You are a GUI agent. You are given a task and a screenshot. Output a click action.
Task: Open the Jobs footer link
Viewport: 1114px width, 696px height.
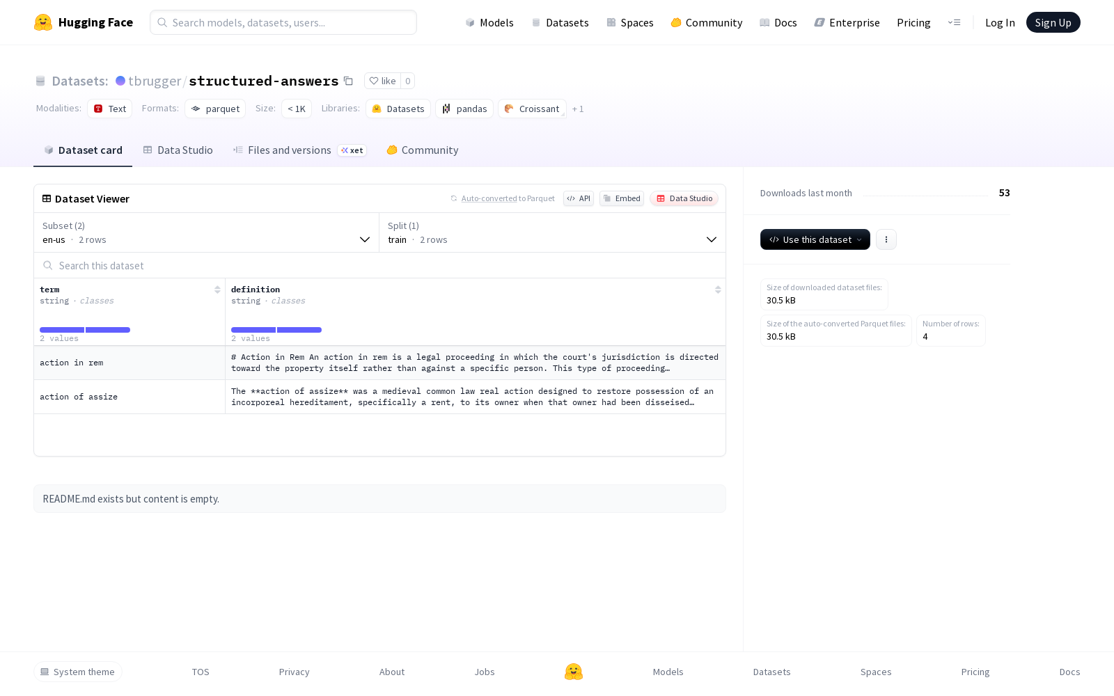tap(485, 672)
